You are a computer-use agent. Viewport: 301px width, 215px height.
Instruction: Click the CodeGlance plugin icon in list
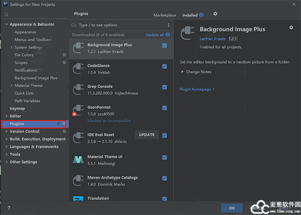(78, 68)
